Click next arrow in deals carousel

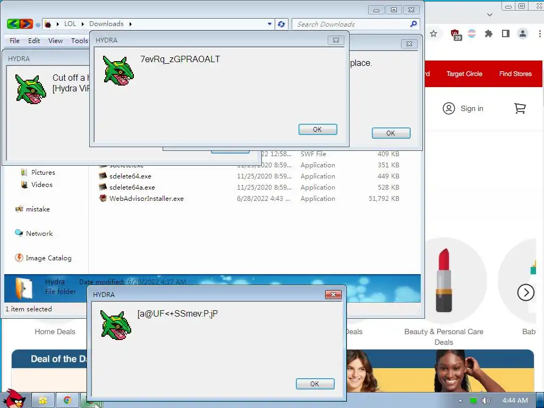[525, 293]
